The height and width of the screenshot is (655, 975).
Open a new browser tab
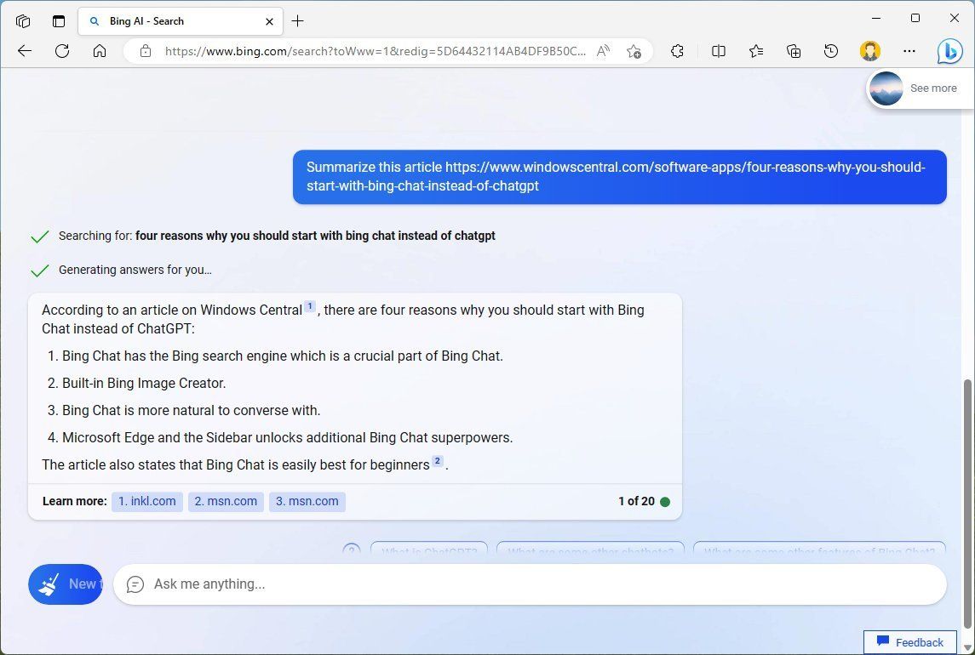297,20
